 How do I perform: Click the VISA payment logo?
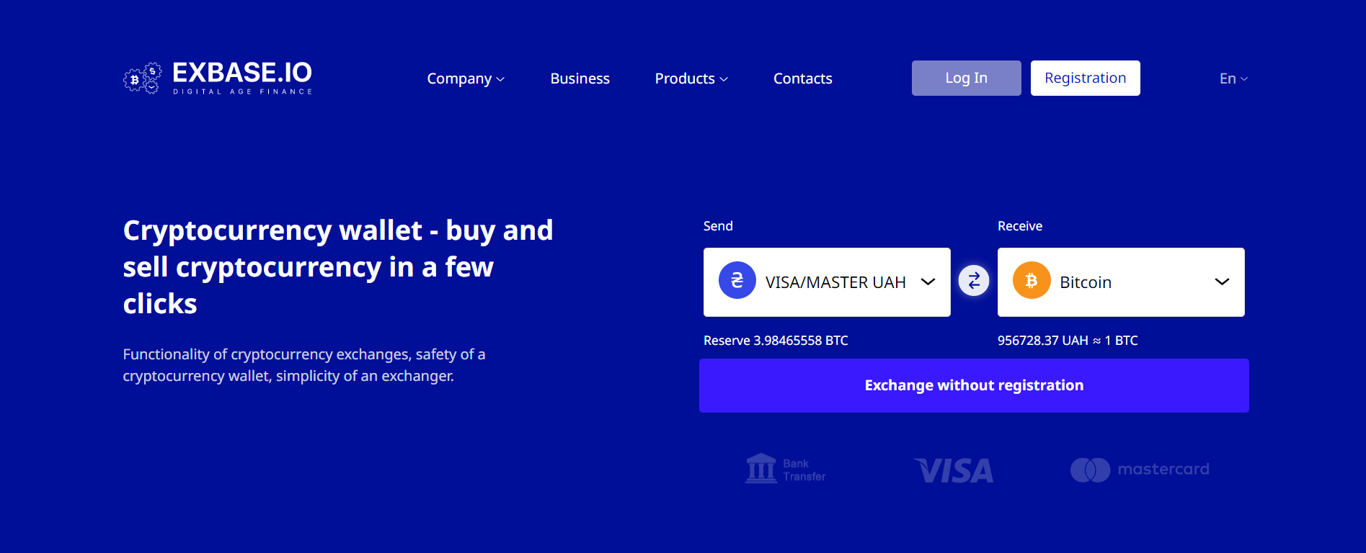954,471
